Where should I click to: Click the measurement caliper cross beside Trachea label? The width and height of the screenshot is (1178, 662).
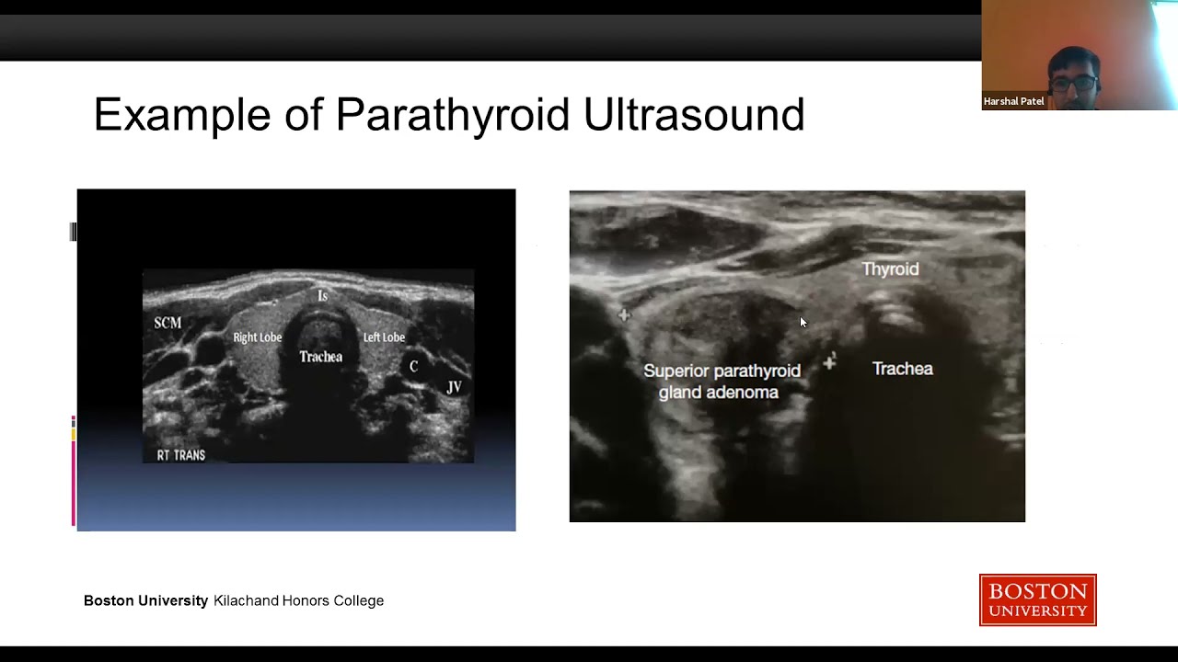[x=829, y=363]
